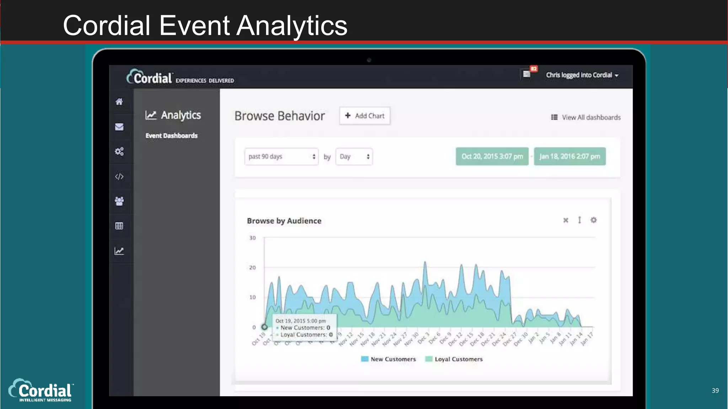Click the 'Jan 17' axis label
Viewport: 728px width, 409px height.
pyautogui.click(x=587, y=339)
